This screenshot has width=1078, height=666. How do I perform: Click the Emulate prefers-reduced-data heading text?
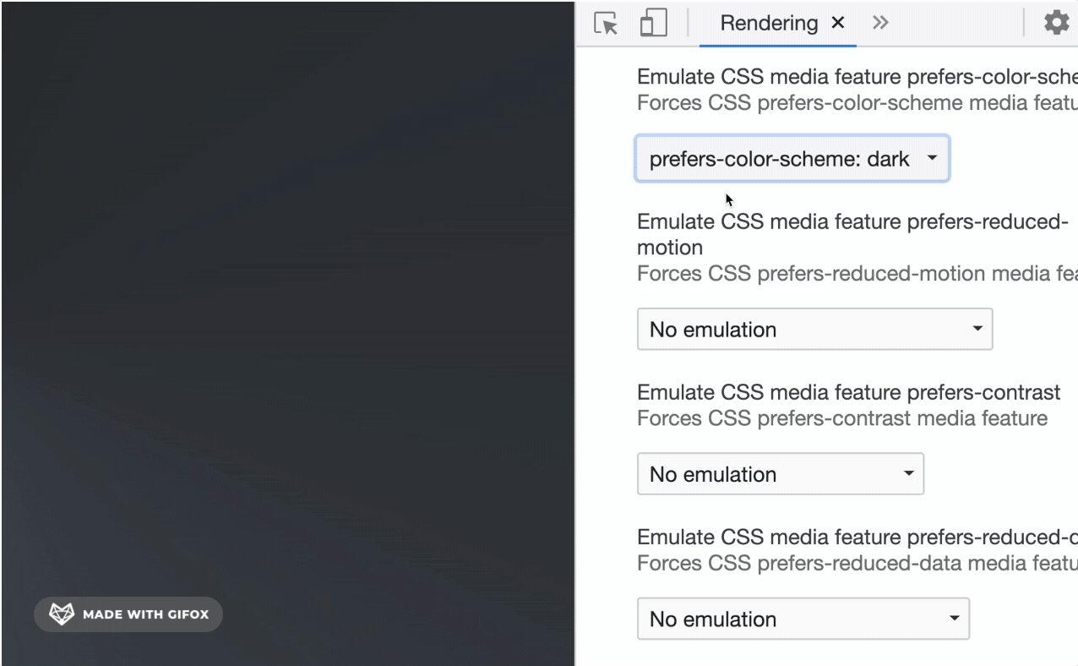point(857,537)
